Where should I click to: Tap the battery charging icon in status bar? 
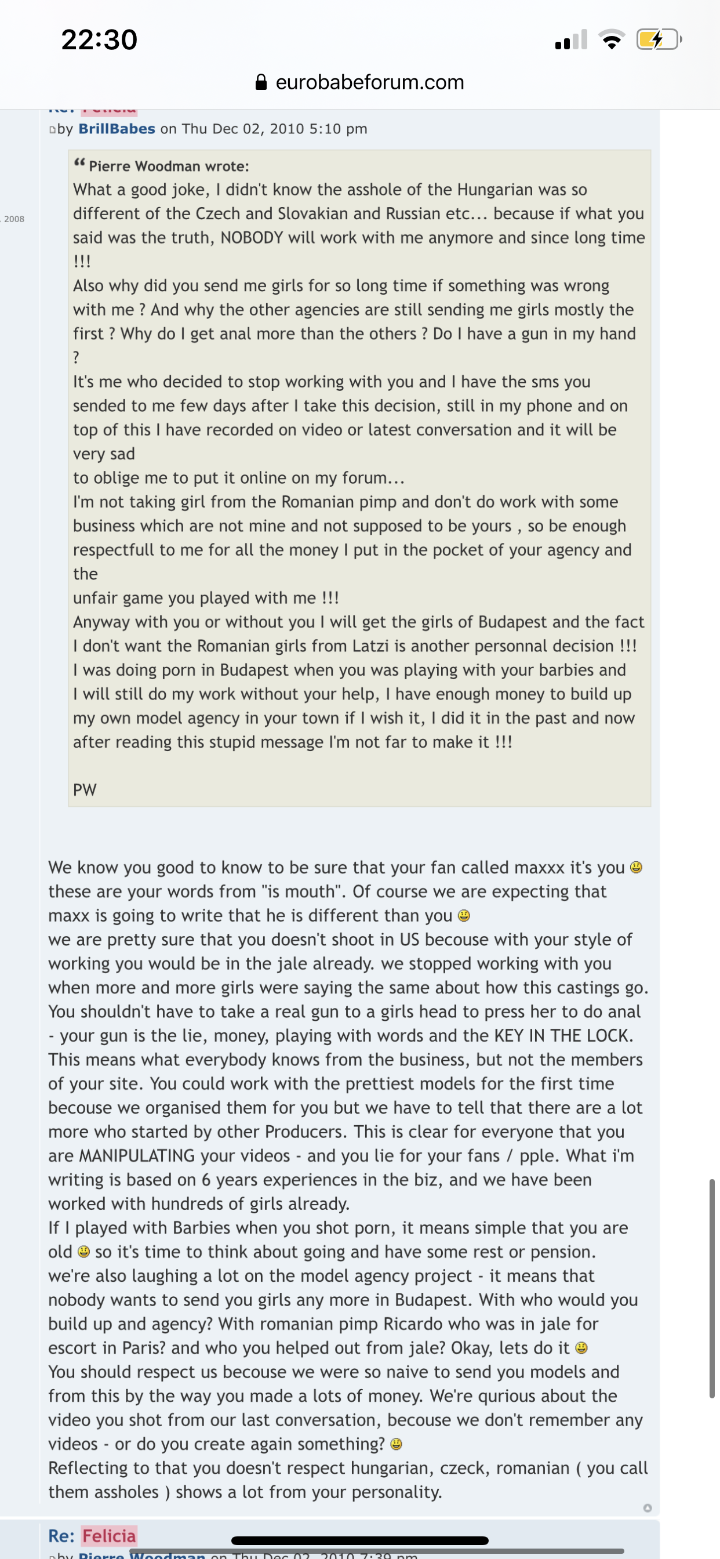pyautogui.click(x=659, y=40)
